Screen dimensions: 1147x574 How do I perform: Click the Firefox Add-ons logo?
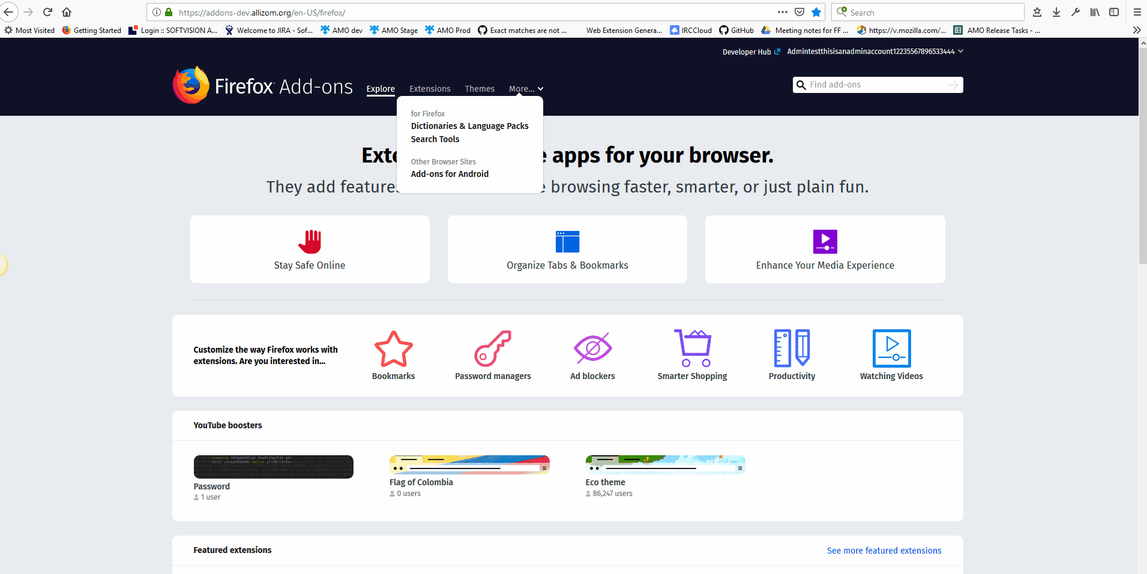tap(263, 85)
